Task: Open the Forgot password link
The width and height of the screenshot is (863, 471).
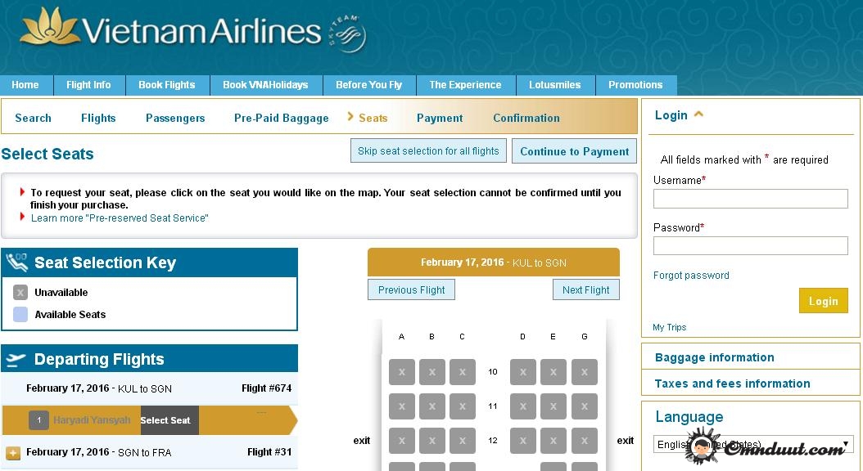Action: click(691, 276)
